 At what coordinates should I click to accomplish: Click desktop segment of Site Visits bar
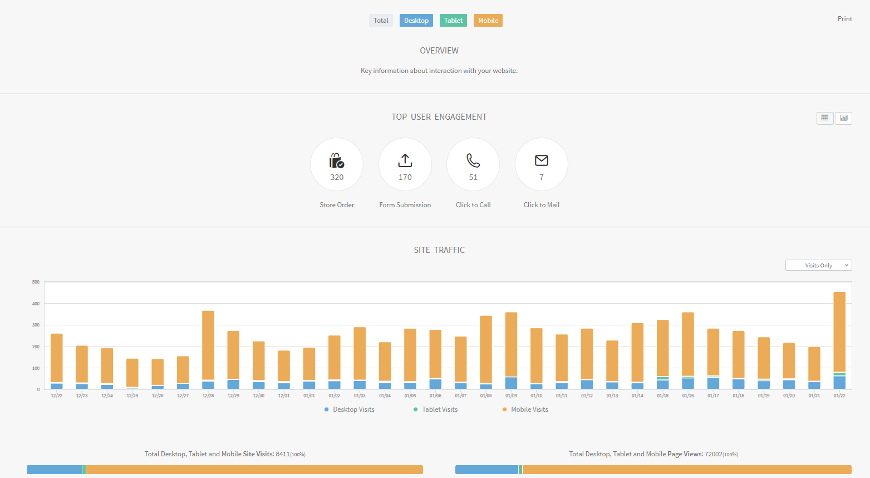(x=54, y=470)
